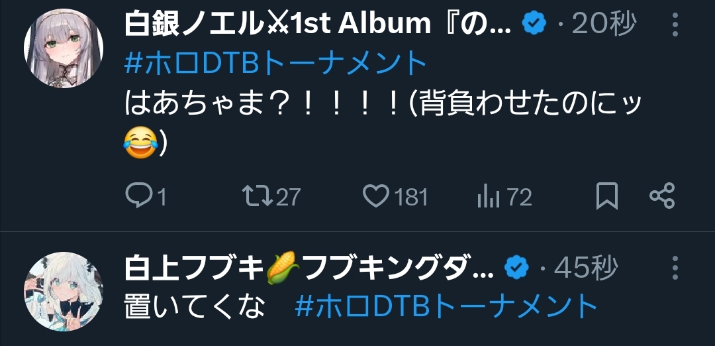Bookmark Shirogane Noel's tweet

607,196
